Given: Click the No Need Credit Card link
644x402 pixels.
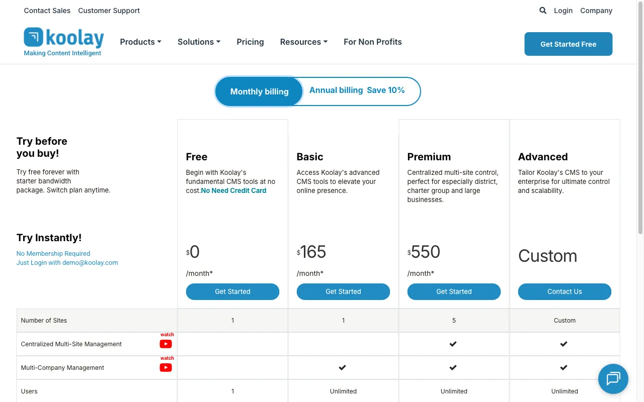Looking at the screenshot, I should (x=233, y=190).
